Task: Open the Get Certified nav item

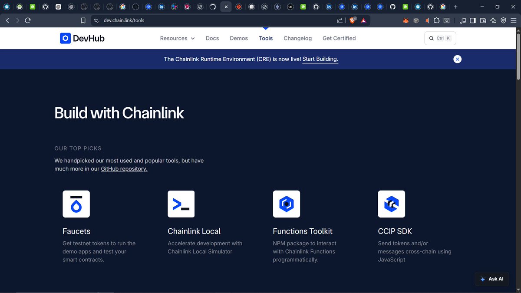Action: (x=339, y=38)
